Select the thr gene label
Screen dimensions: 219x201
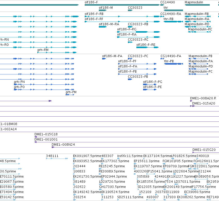[x=166, y=8]
